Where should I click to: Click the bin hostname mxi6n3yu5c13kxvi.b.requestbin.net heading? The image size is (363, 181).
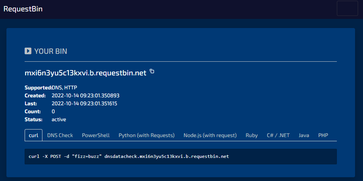coord(85,73)
